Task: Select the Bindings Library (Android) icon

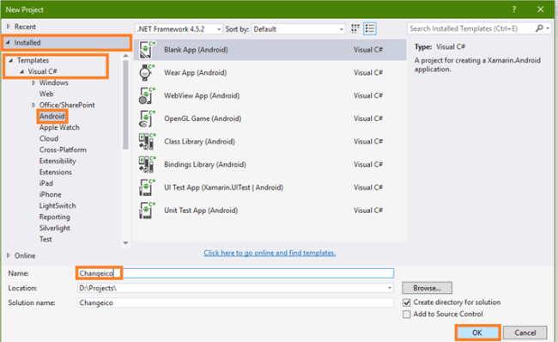Action: [147, 165]
